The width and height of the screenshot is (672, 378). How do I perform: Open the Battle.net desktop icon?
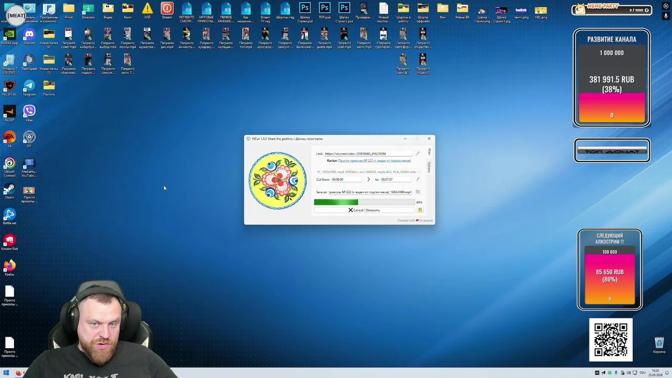pos(9,216)
